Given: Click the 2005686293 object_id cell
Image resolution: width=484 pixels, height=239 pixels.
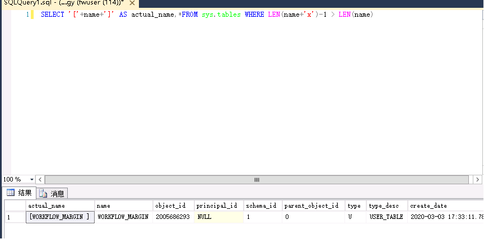Looking at the screenshot, I should (x=174, y=217).
